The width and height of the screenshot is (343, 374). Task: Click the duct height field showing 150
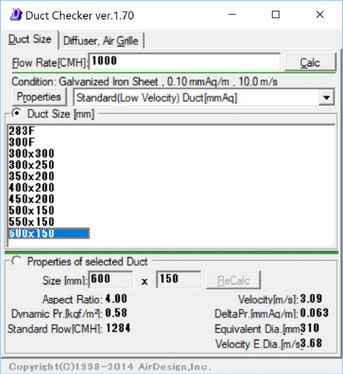click(x=178, y=280)
